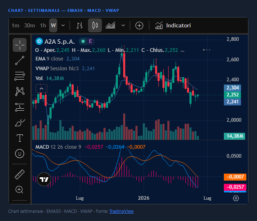Screen dimensions: 257x221
Task: Select the 1m timeframe
Action: tap(16, 25)
